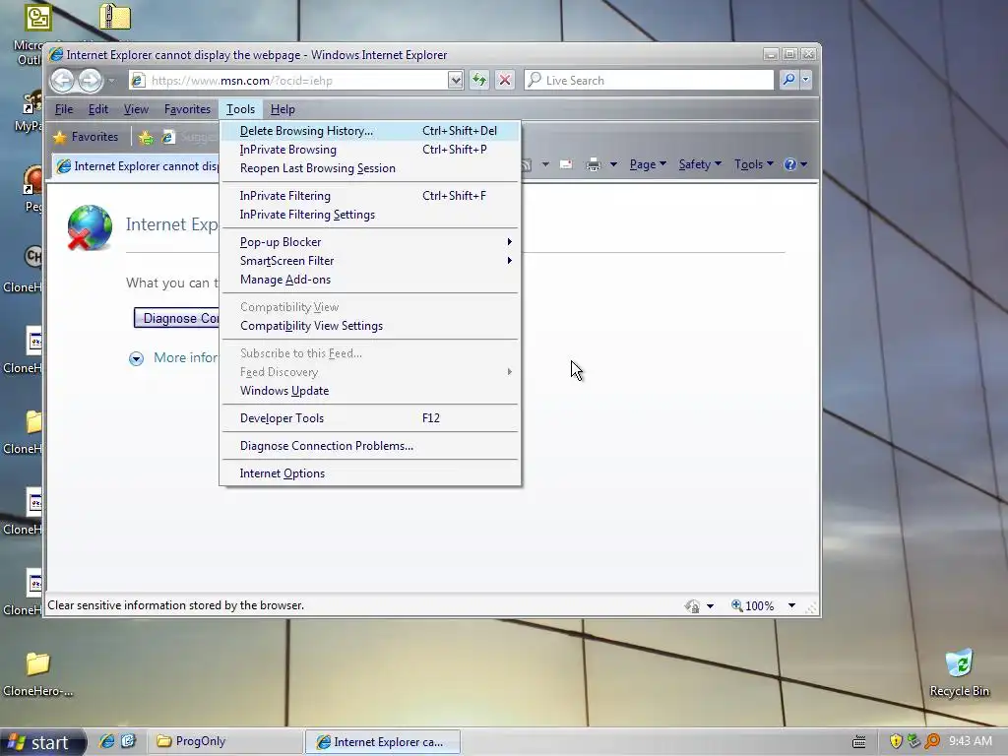
Task: Select the CloneHero folder on desktop bottom
Action: tap(38, 672)
